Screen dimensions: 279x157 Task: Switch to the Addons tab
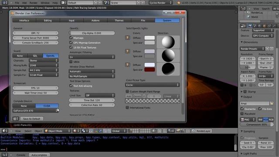pos(95,20)
